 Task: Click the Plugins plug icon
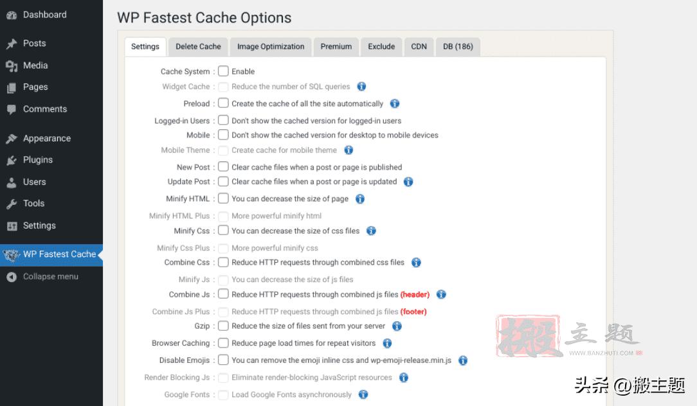[x=12, y=160]
